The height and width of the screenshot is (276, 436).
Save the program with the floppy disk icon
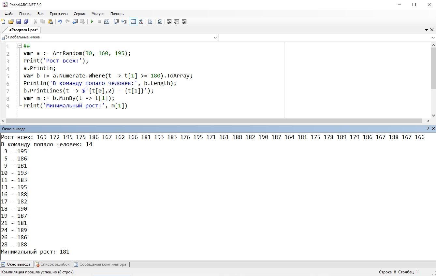(19, 22)
